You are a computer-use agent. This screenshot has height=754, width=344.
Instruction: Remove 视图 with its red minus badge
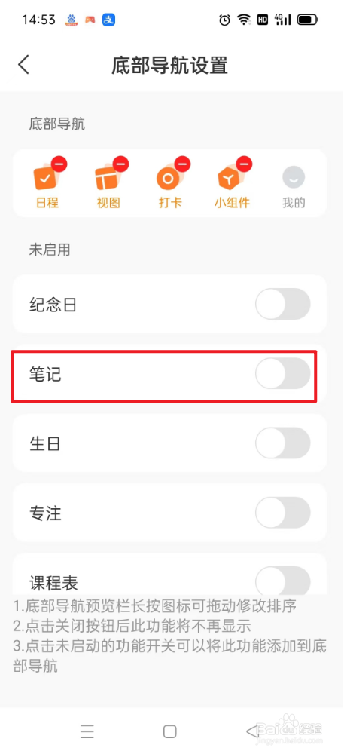121,164
